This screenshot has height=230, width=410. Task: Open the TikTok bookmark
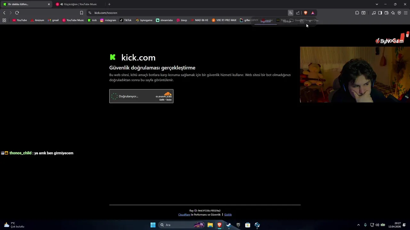(x=126, y=20)
